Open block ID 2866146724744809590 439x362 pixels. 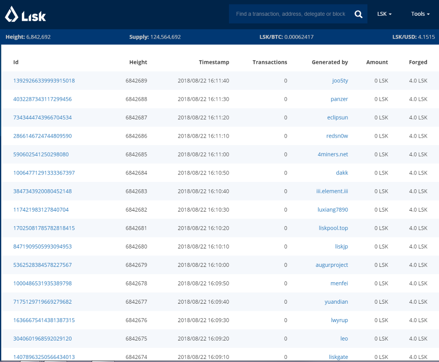click(43, 136)
